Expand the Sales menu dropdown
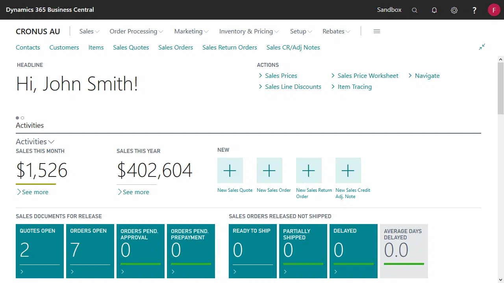The height and width of the screenshot is (283, 504). (89, 31)
